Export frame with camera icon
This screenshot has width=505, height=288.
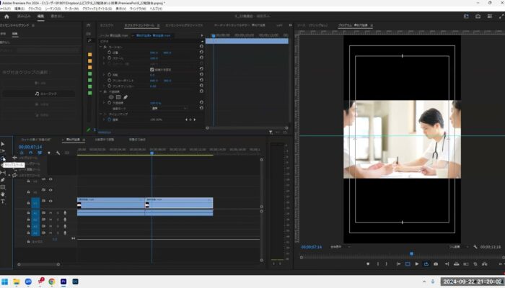point(436,264)
